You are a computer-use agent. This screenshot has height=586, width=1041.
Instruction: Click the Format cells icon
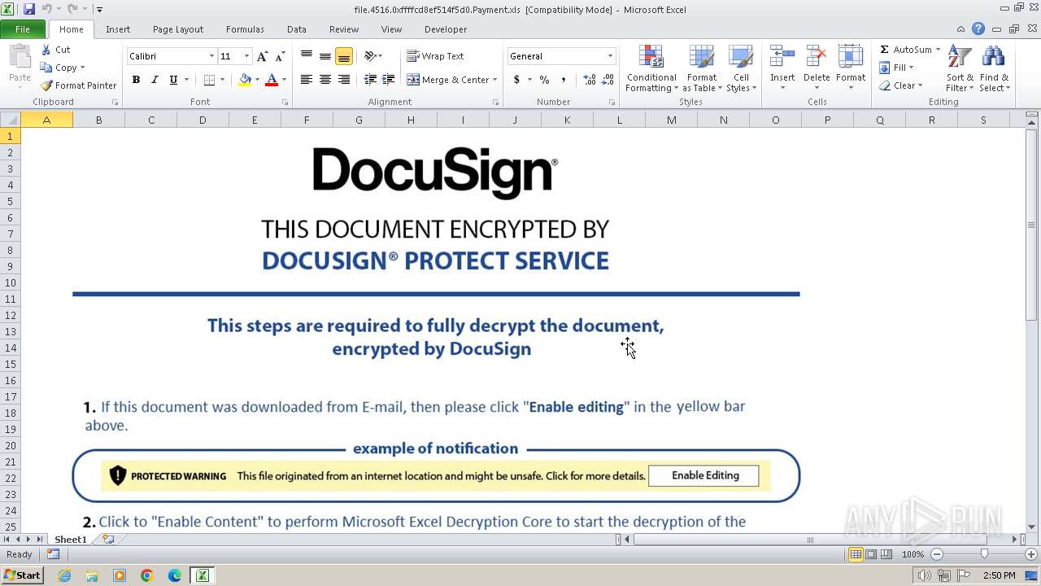851,57
